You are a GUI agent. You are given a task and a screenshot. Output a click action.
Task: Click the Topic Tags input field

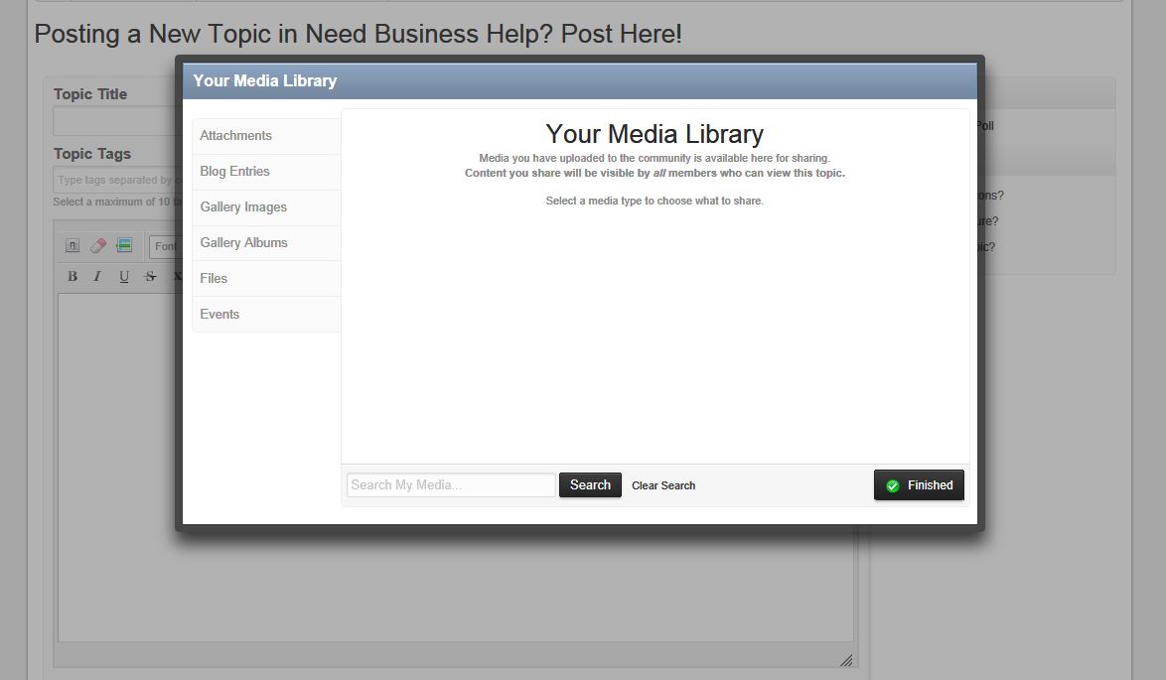click(x=117, y=180)
